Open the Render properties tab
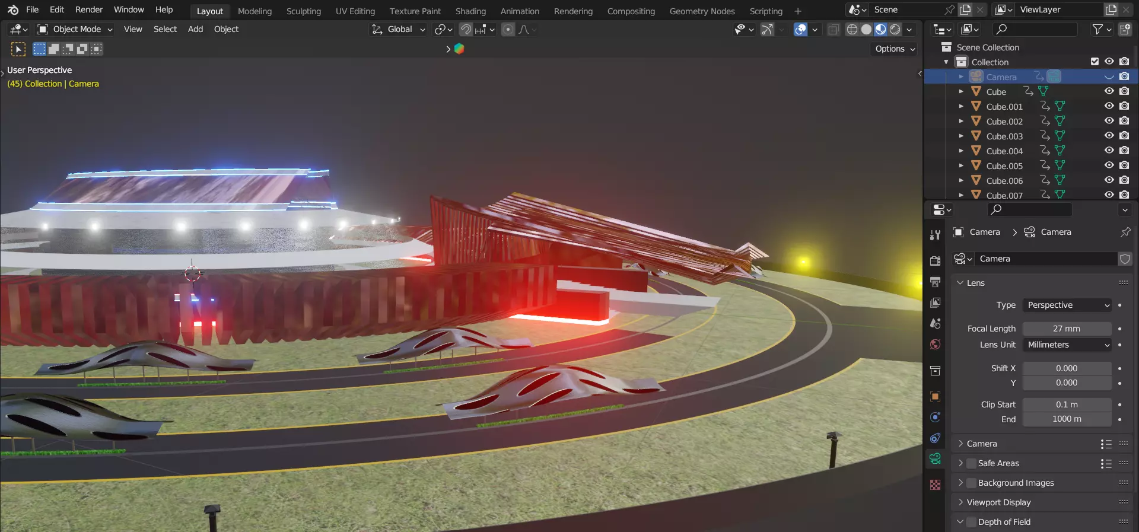The height and width of the screenshot is (532, 1139). pos(936,261)
